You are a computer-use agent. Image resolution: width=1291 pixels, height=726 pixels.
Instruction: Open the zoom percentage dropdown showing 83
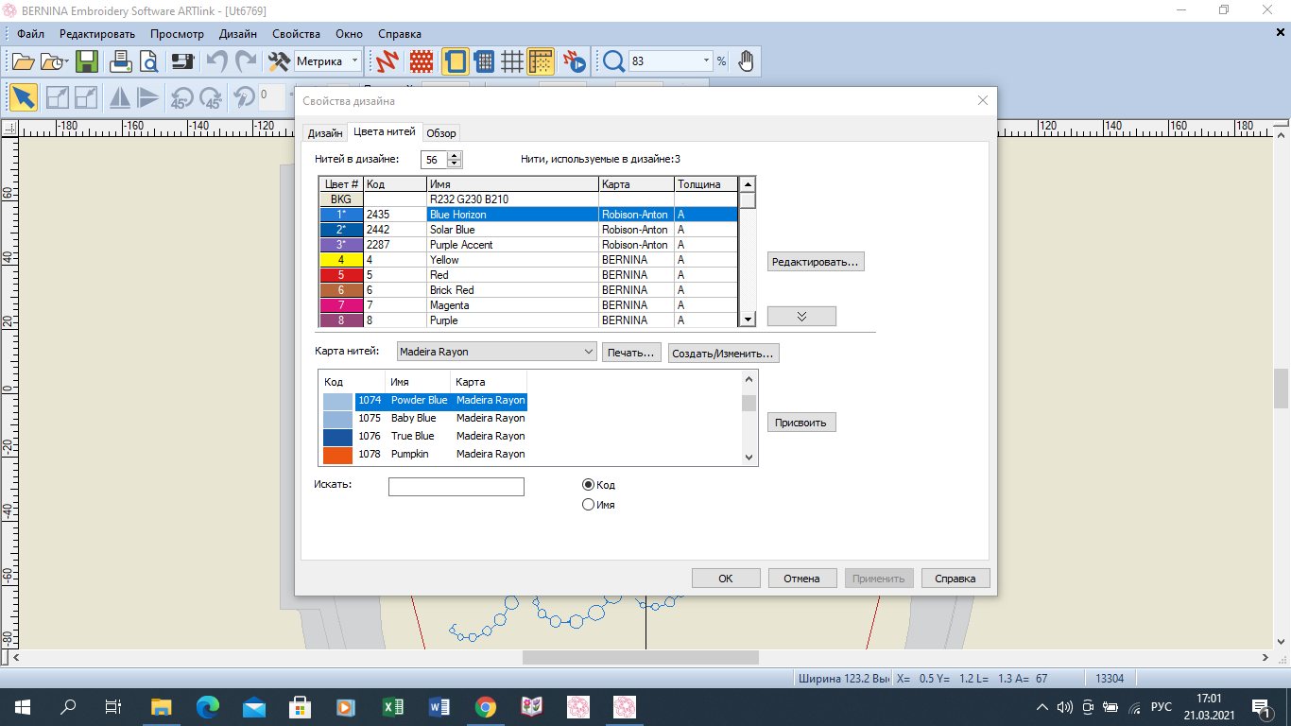tap(706, 61)
